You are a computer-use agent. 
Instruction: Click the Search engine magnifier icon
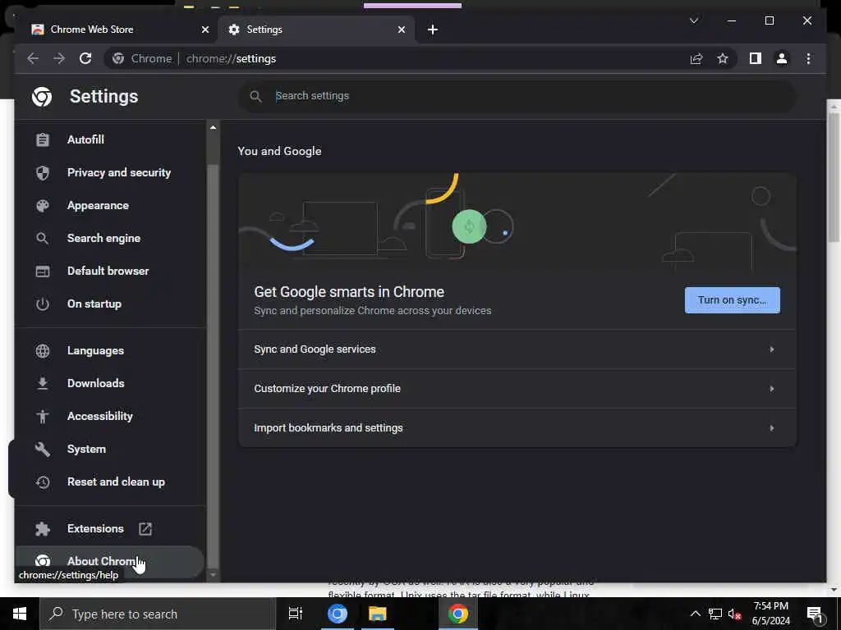coord(43,239)
